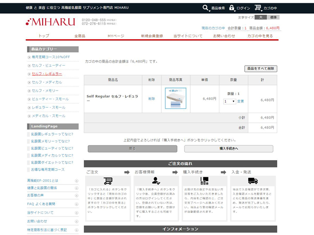Image resolution: width=314 pixels, height=235 pixels.
Task: Click the login padlock icon
Action: click(x=232, y=8)
